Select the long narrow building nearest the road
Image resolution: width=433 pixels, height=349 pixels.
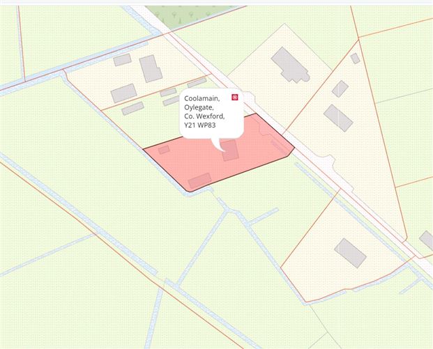point(197,82)
